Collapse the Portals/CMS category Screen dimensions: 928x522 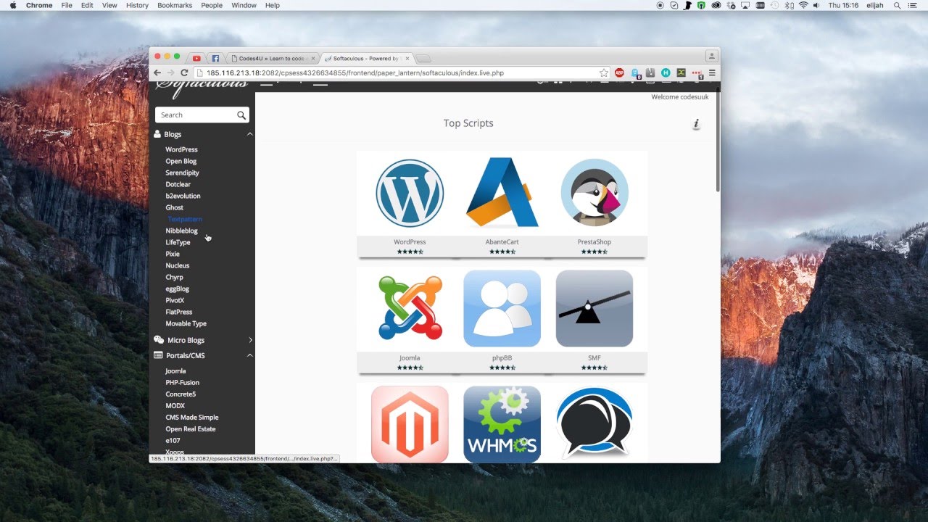tap(249, 355)
